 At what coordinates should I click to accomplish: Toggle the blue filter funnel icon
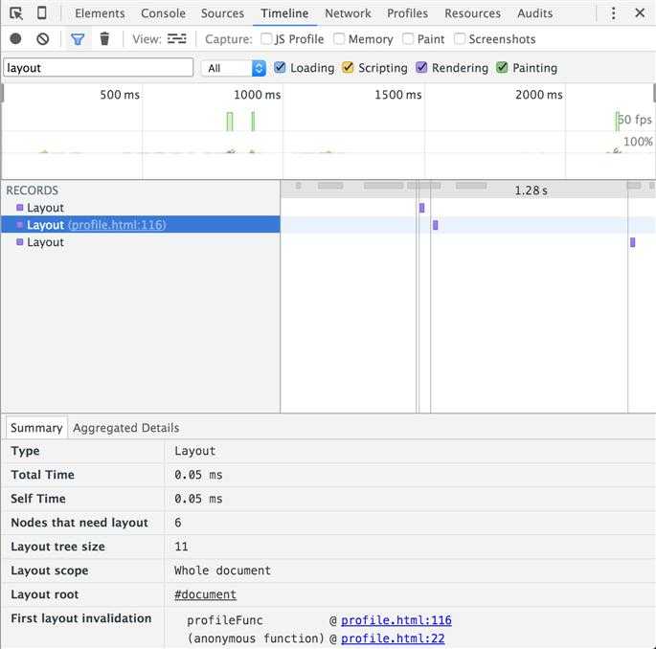(78, 39)
